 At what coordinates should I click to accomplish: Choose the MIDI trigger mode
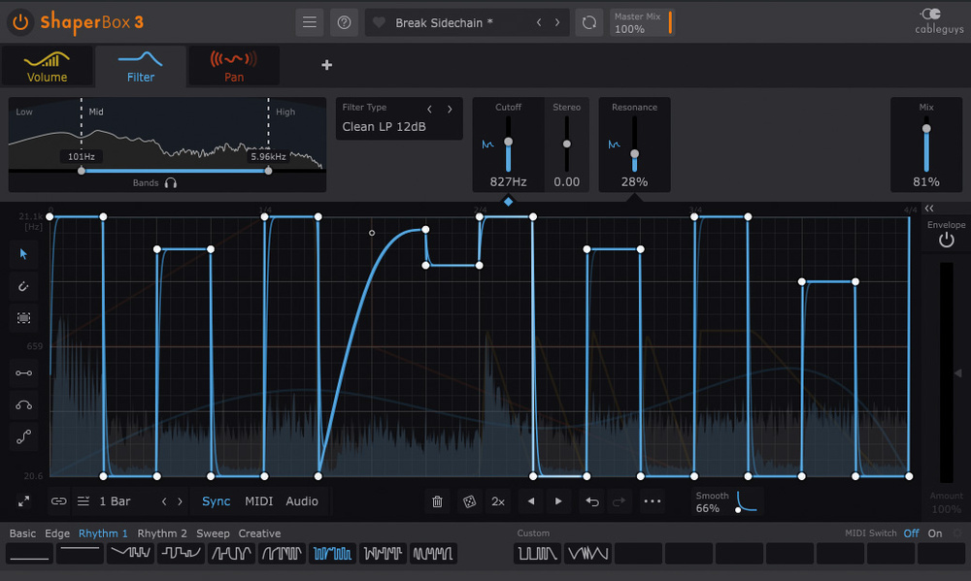pyautogui.click(x=259, y=501)
